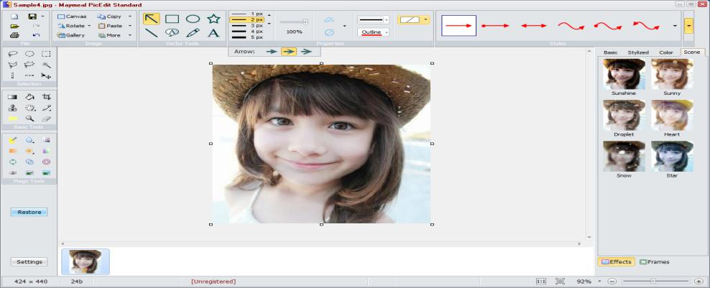Apply the Snow scene effect thumbnail
The height and width of the screenshot is (288, 710).
click(x=624, y=156)
